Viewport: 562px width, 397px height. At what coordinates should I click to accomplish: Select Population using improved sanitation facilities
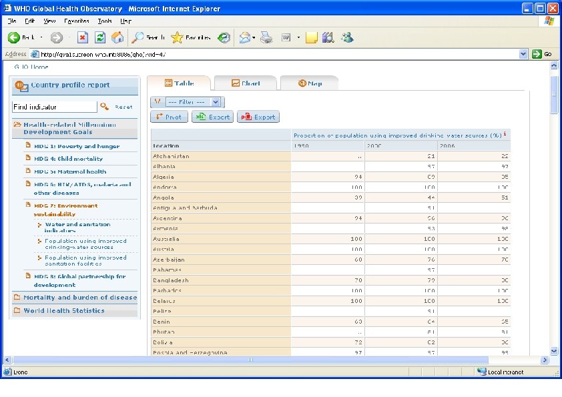tap(85, 260)
